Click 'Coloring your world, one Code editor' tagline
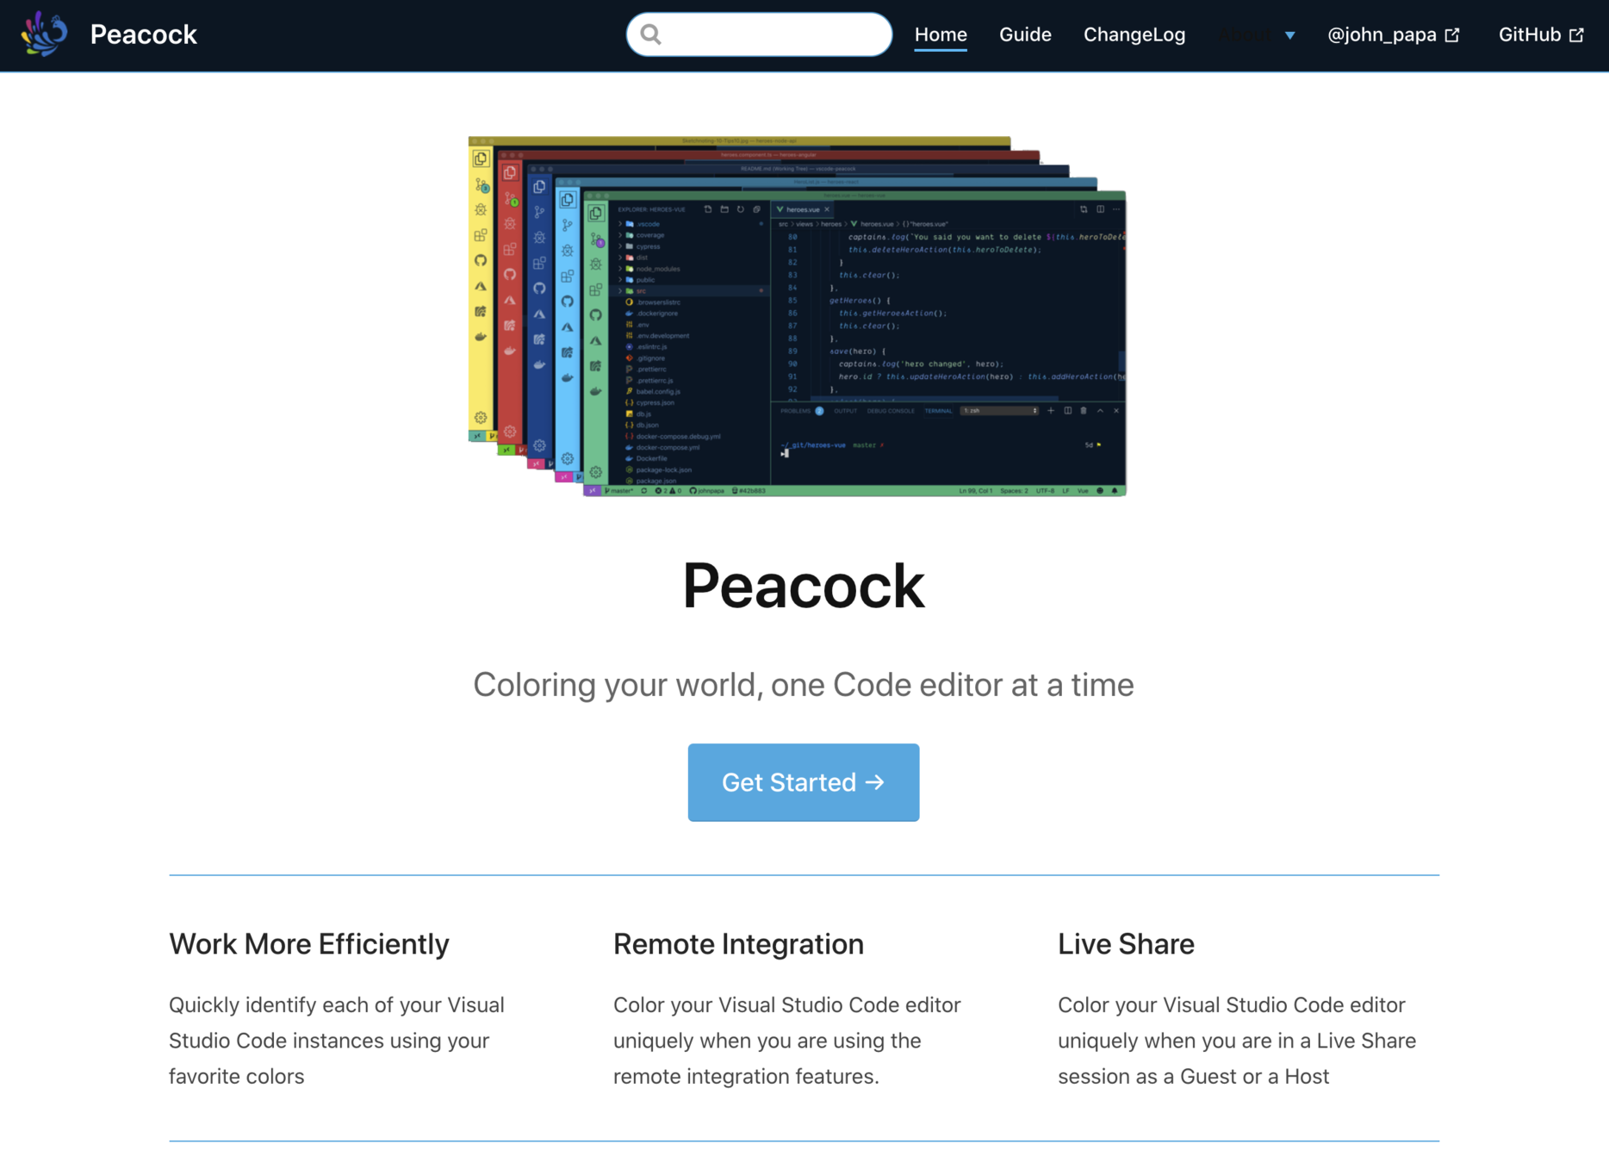This screenshot has height=1163, width=1609. tap(804, 685)
